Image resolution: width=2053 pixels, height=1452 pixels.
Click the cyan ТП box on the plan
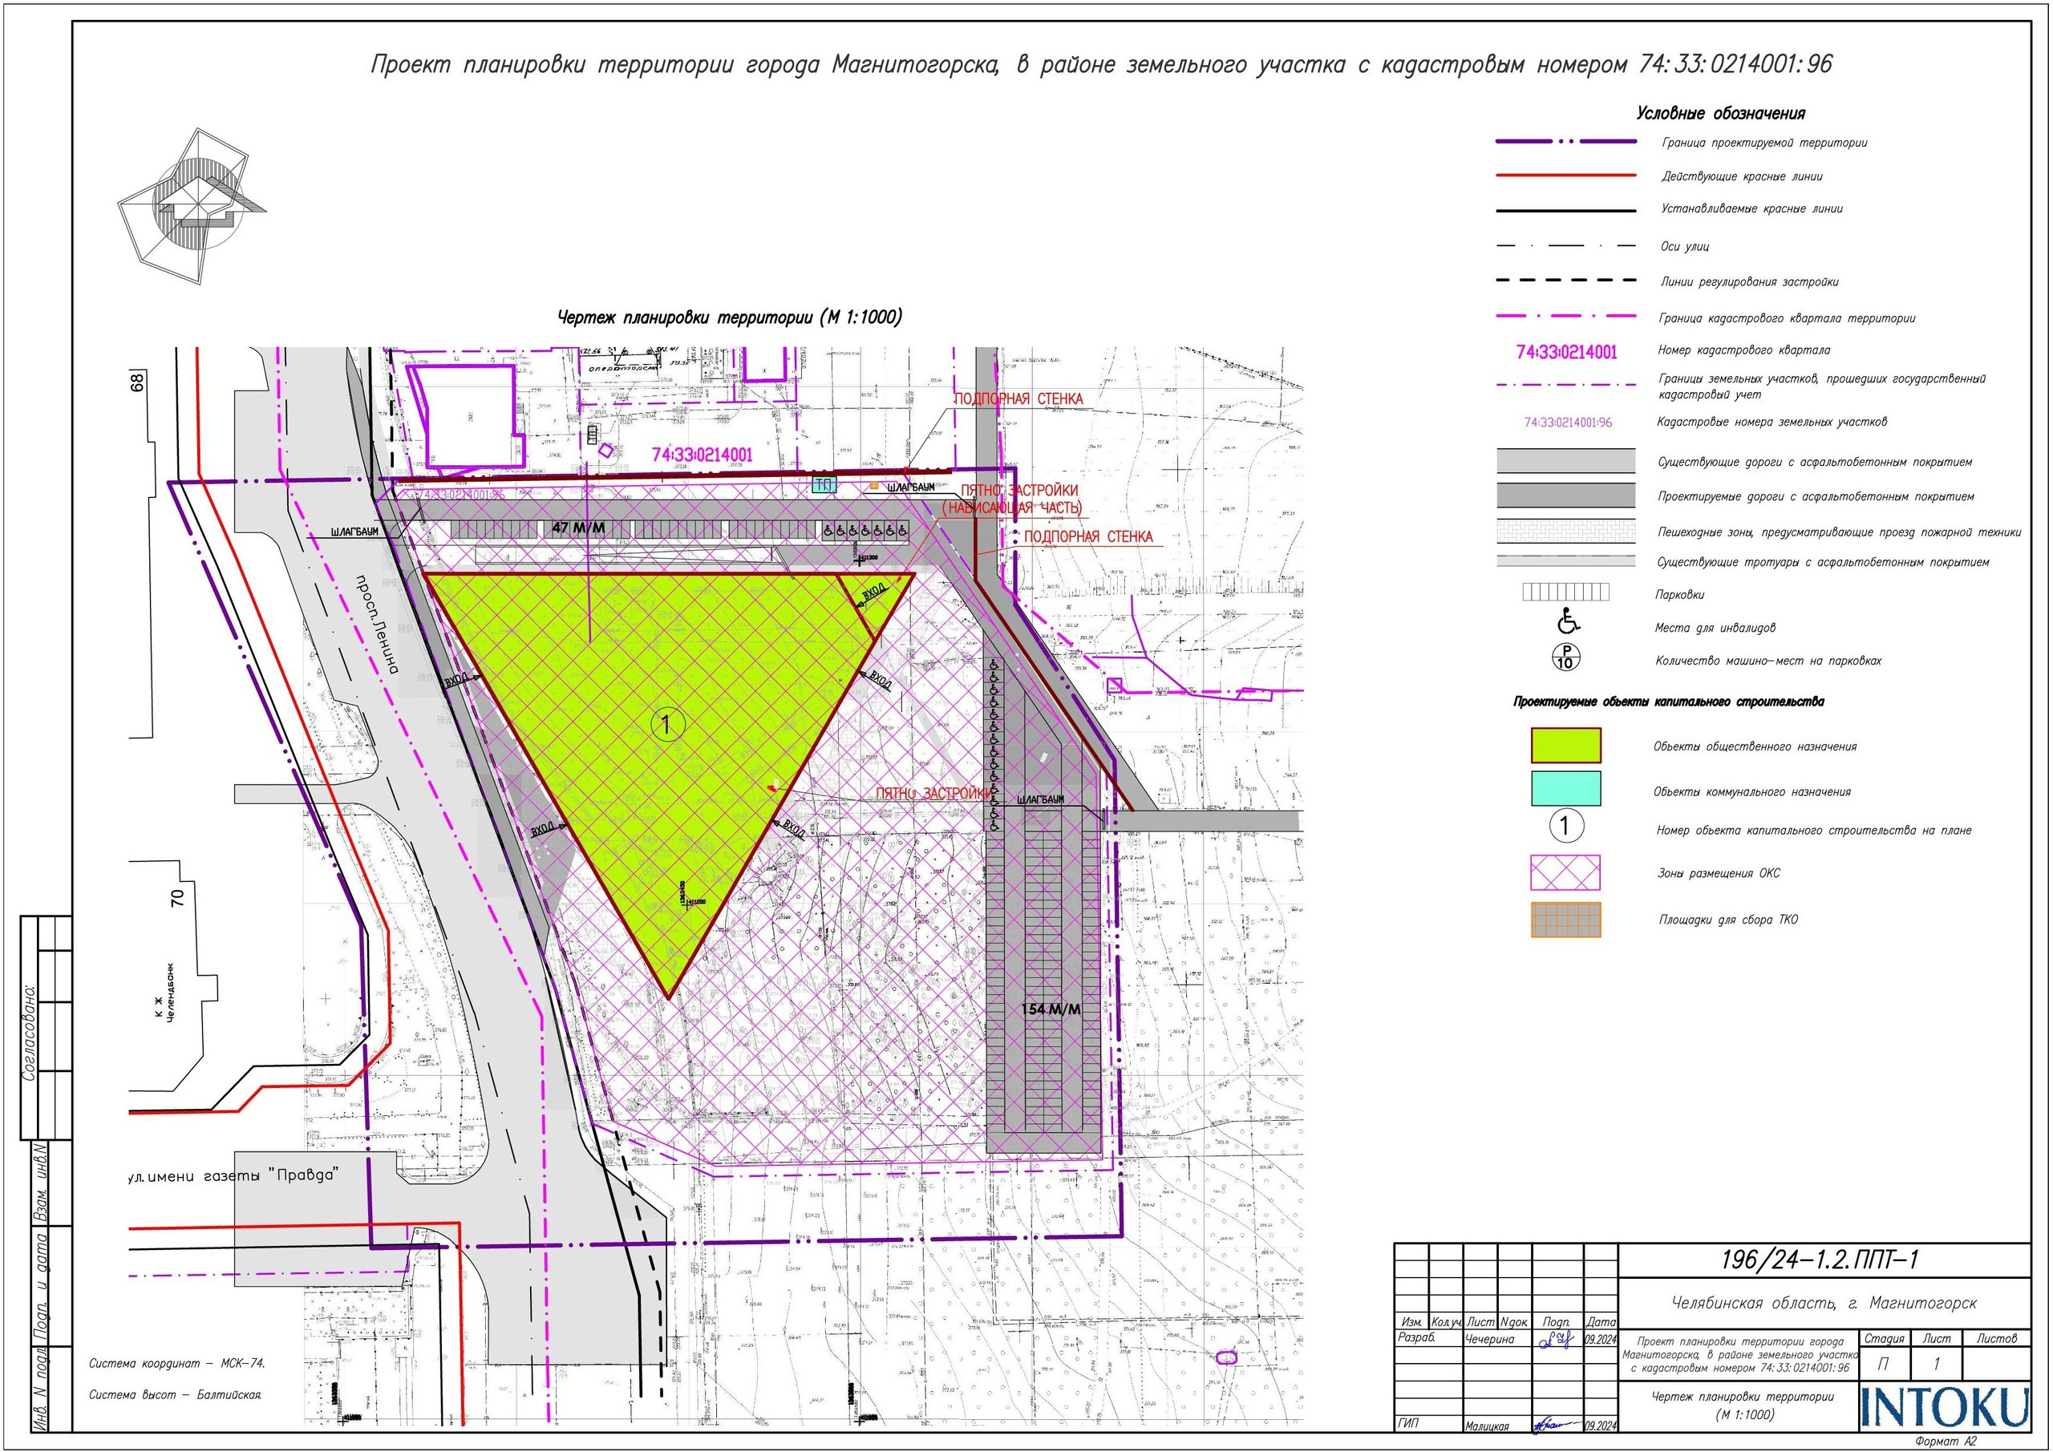[x=823, y=486]
